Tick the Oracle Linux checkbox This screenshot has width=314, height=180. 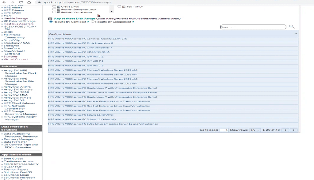click(54, 6)
